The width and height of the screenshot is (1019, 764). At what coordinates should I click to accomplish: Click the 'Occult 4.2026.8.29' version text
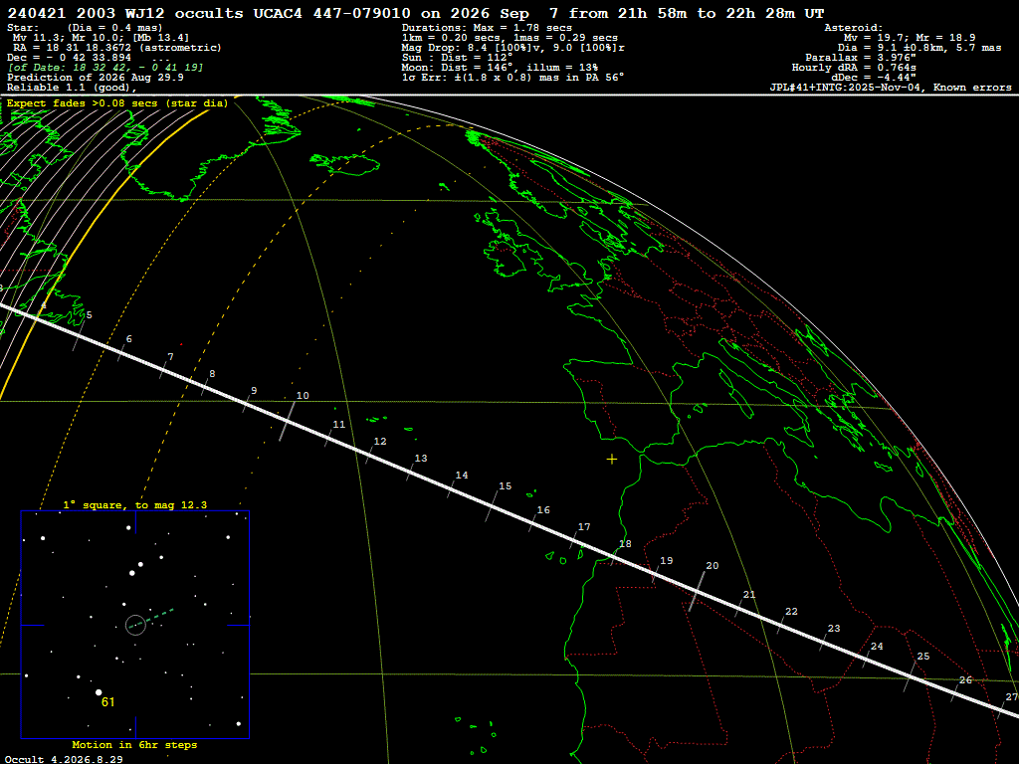click(64, 759)
